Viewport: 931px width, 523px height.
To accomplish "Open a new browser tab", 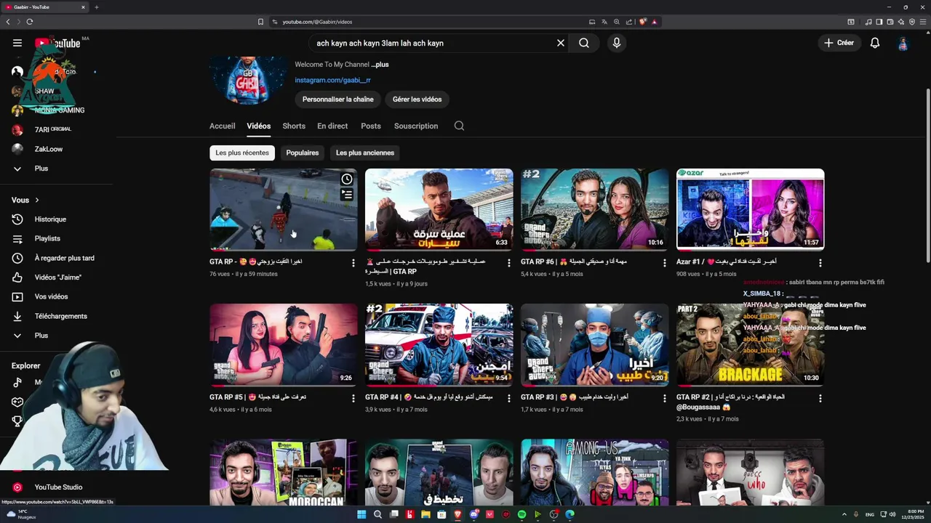I will [97, 7].
